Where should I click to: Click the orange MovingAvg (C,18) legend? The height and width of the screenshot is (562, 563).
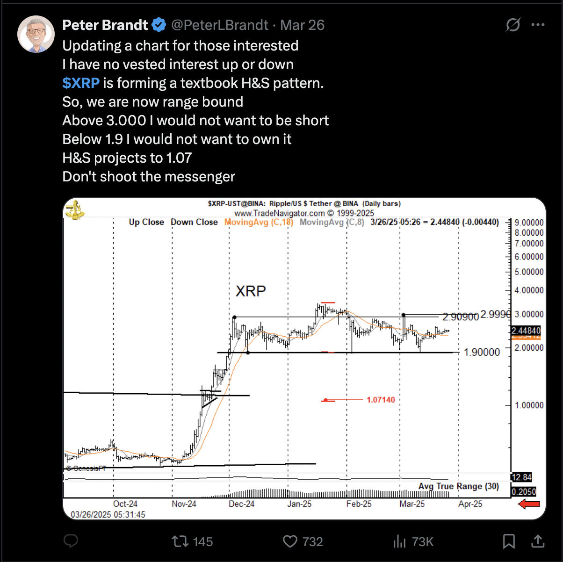pyautogui.click(x=259, y=222)
